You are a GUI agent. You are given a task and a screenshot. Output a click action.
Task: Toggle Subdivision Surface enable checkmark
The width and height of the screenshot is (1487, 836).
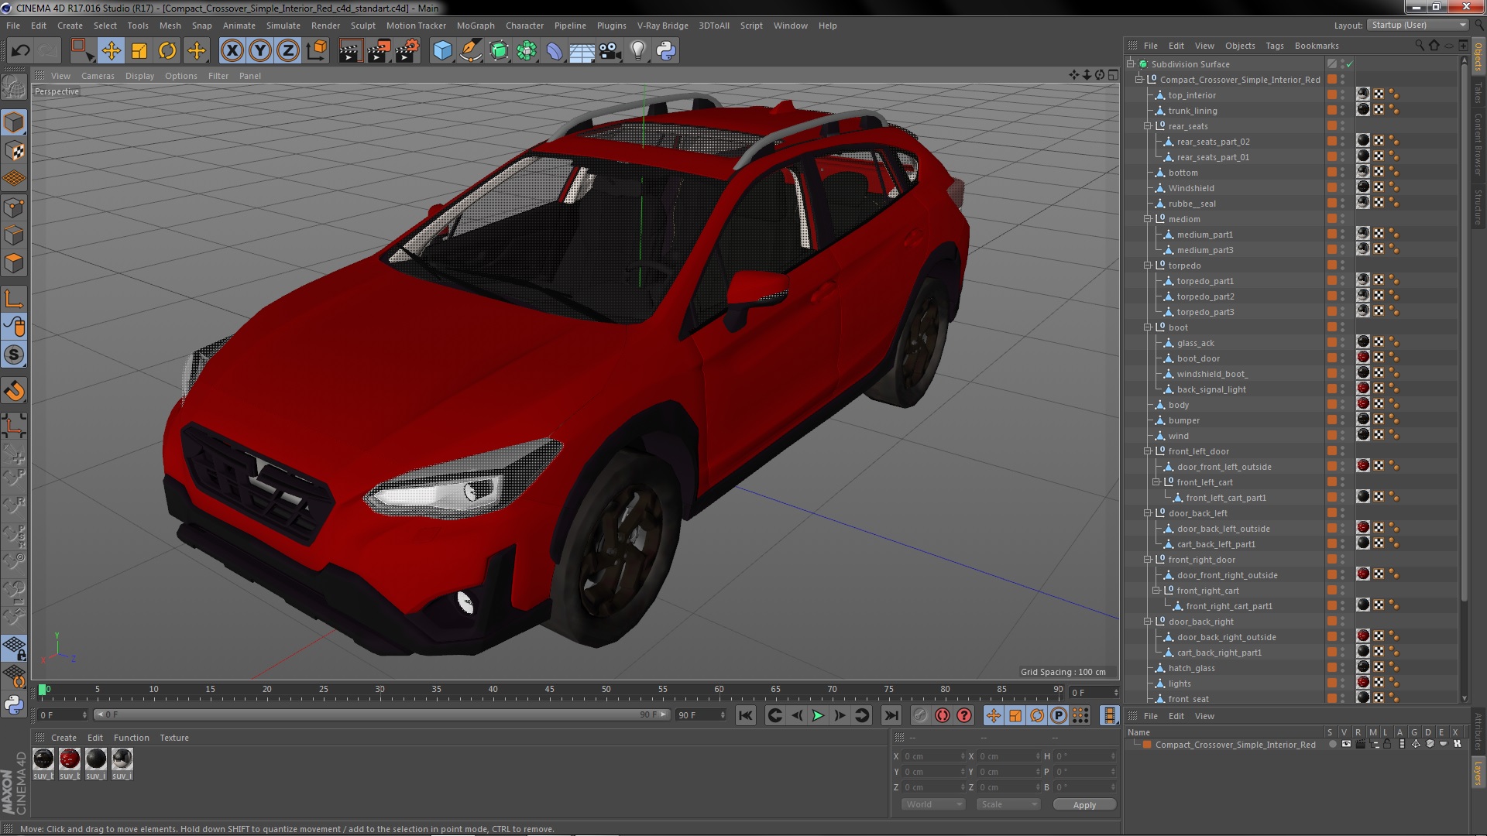1350,64
